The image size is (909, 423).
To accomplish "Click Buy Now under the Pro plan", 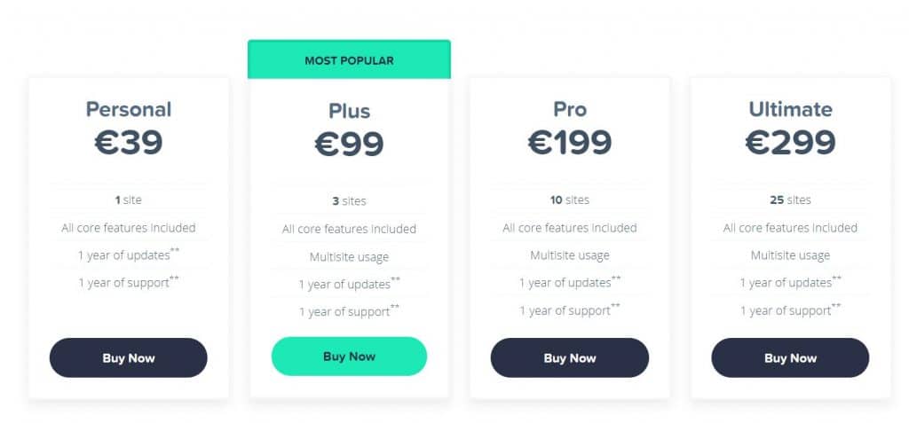I will click(x=570, y=358).
